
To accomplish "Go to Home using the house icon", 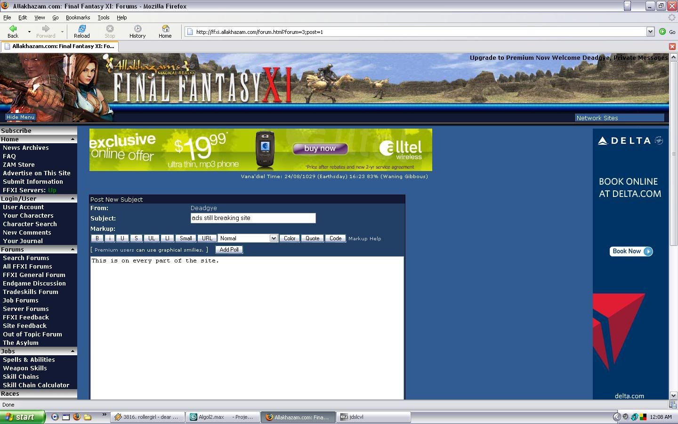I will tap(165, 29).
